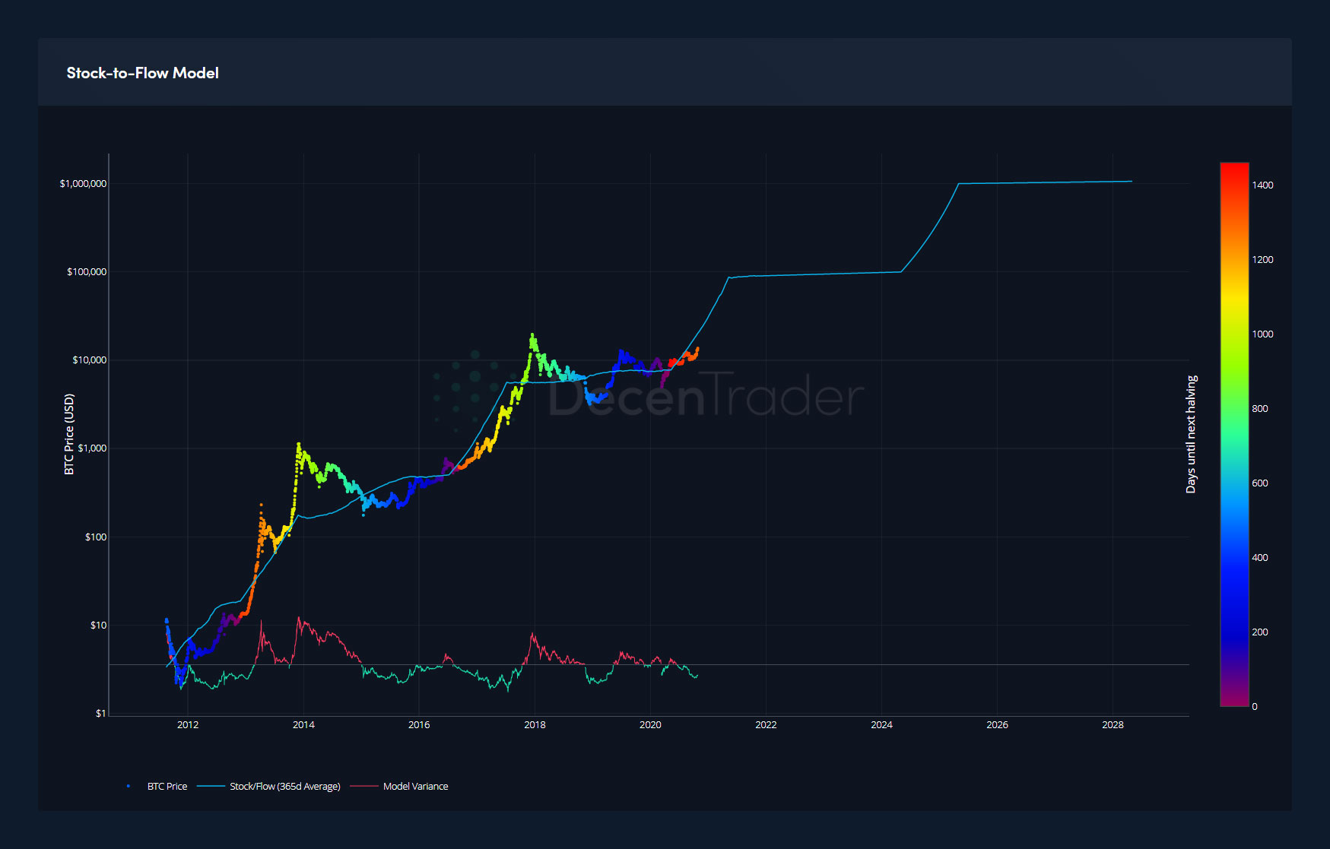Image resolution: width=1330 pixels, height=849 pixels.
Task: Toggle the Model Variance legend label
Action: [415, 786]
